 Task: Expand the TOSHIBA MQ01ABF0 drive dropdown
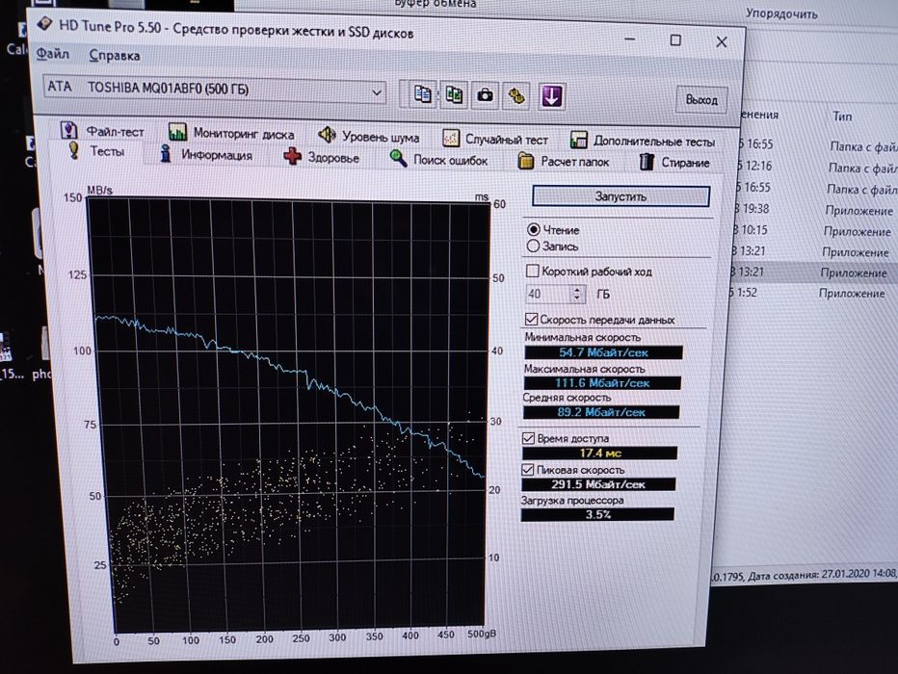377,91
